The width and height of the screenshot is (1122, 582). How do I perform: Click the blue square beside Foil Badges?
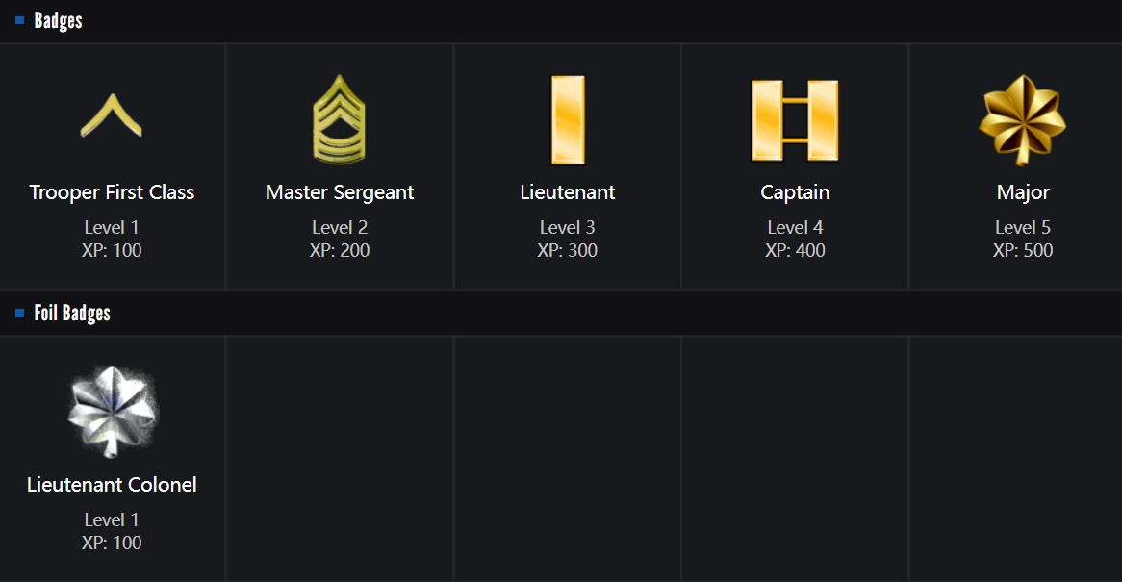19,313
